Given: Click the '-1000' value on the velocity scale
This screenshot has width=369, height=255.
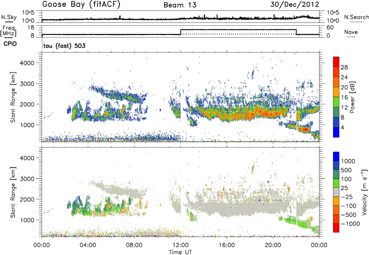Looking at the screenshot, I should 351,224.
